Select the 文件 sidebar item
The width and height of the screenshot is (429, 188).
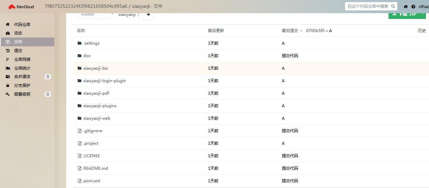(x=27, y=42)
